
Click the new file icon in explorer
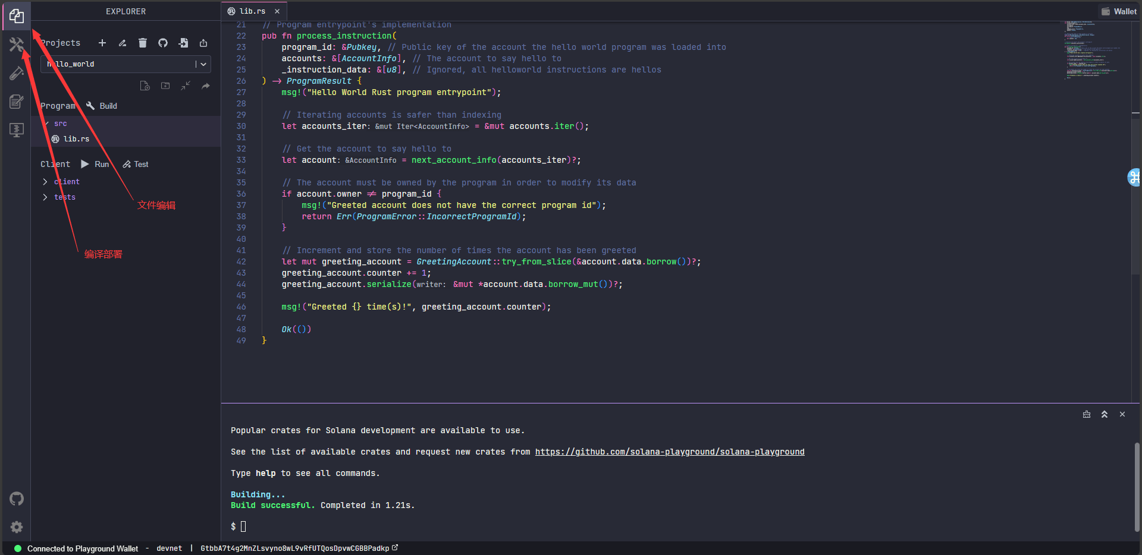[145, 86]
